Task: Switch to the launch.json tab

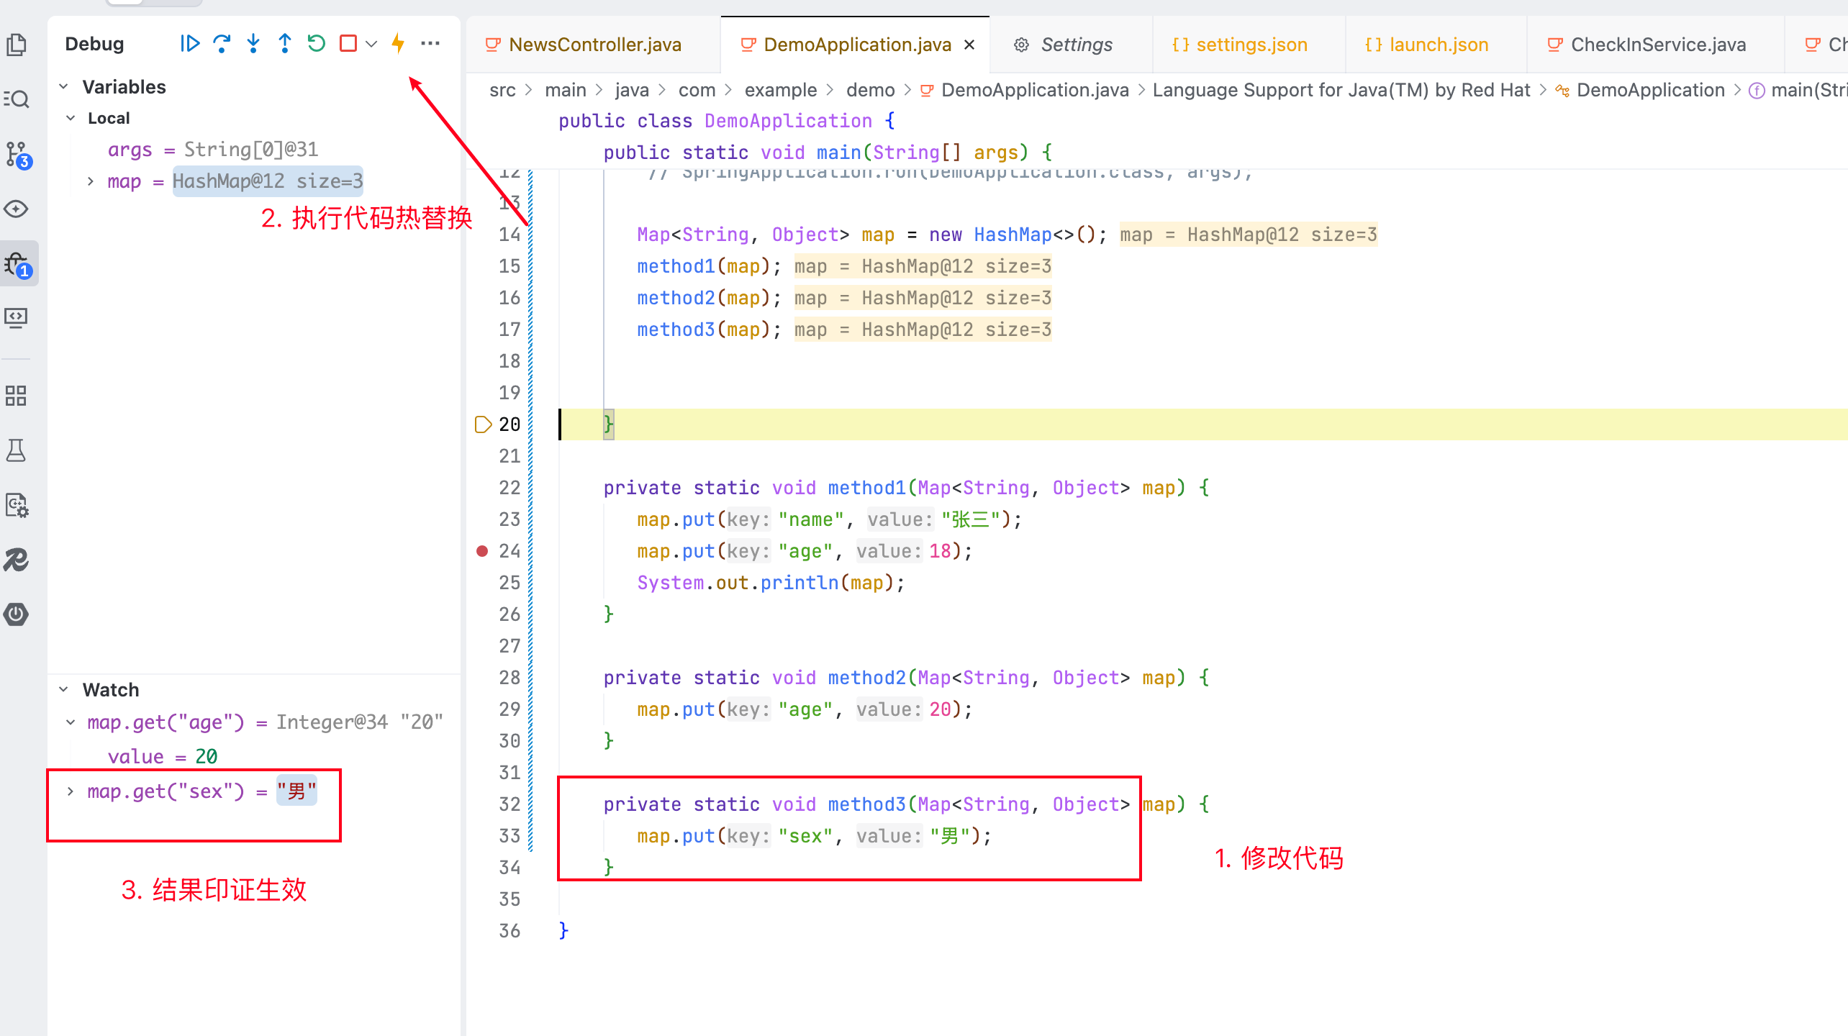Action: [x=1438, y=45]
